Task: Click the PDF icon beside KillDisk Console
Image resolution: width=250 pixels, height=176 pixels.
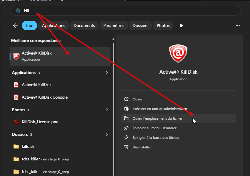Action: pos(16,97)
